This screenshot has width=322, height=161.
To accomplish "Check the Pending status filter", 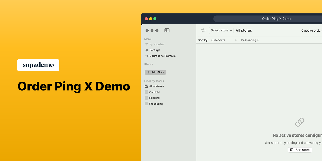I will tap(147, 98).
